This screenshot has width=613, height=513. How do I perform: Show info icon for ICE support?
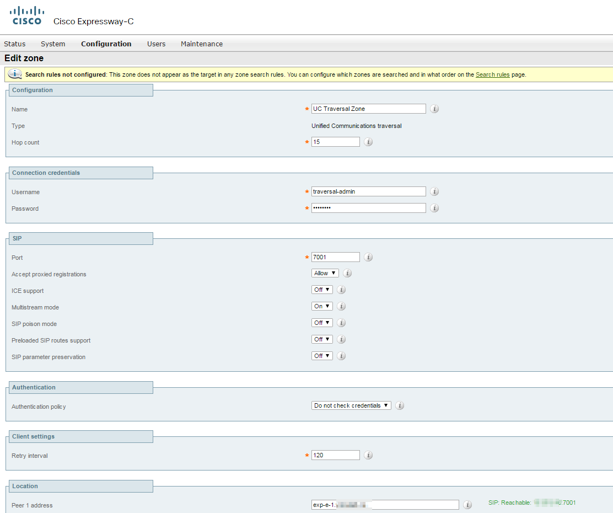(341, 290)
